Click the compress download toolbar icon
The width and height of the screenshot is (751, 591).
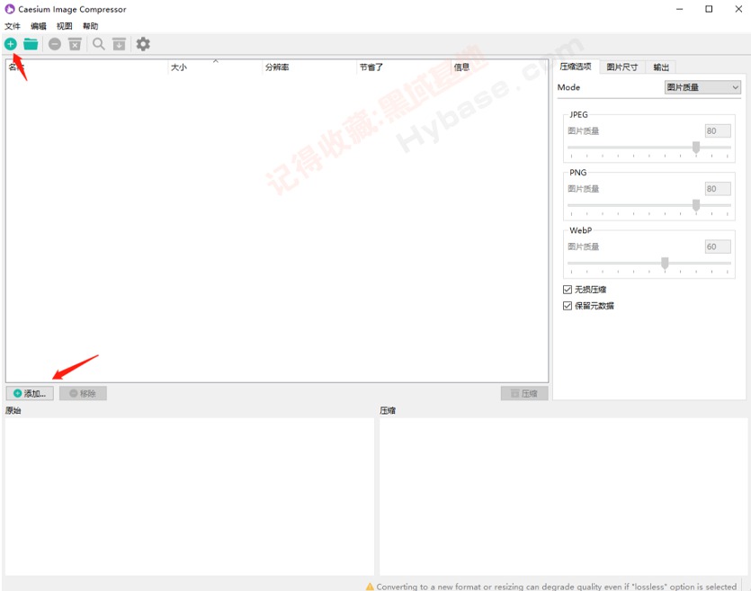(119, 44)
